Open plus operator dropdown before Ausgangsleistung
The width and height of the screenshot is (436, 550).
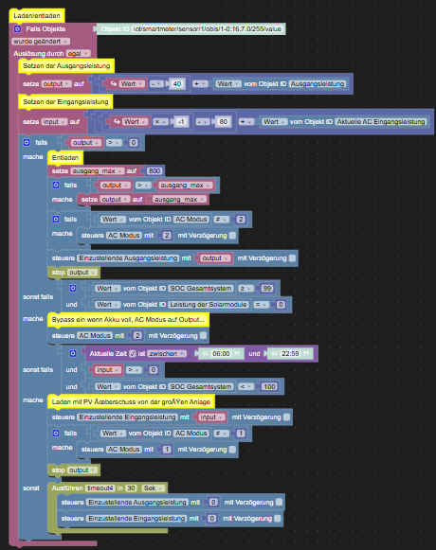(x=200, y=84)
